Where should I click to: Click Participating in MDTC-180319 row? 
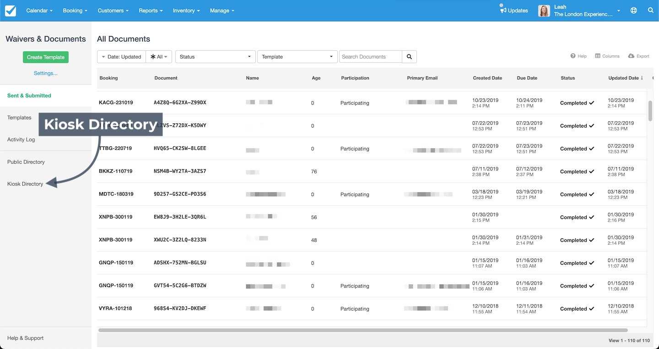point(355,194)
